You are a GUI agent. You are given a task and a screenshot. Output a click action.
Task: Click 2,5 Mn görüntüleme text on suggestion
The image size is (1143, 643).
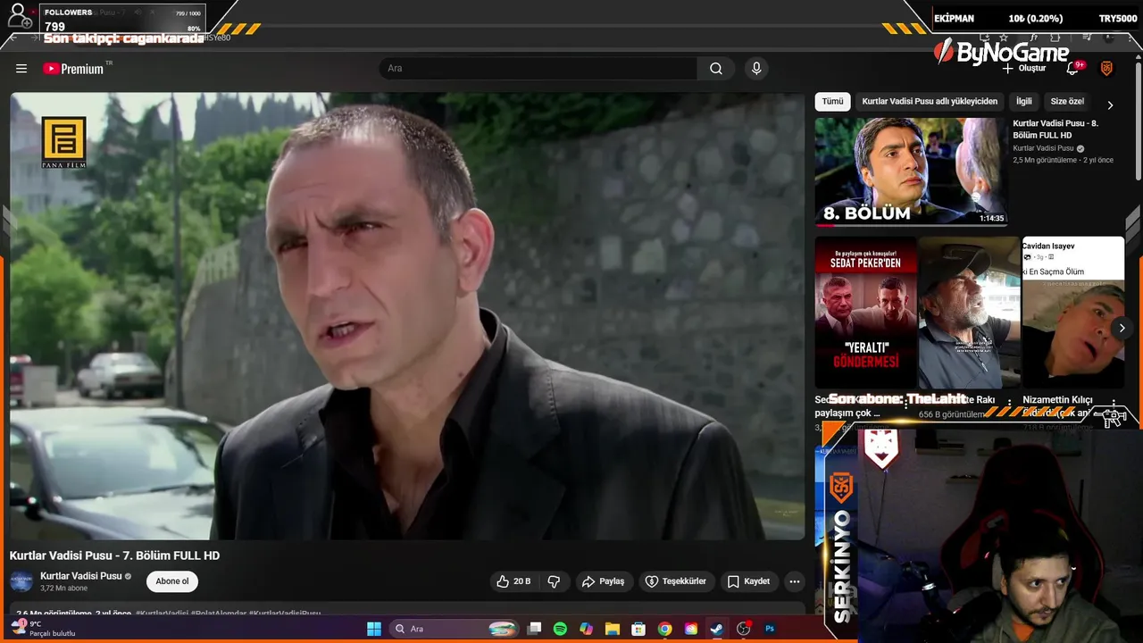tap(1045, 160)
